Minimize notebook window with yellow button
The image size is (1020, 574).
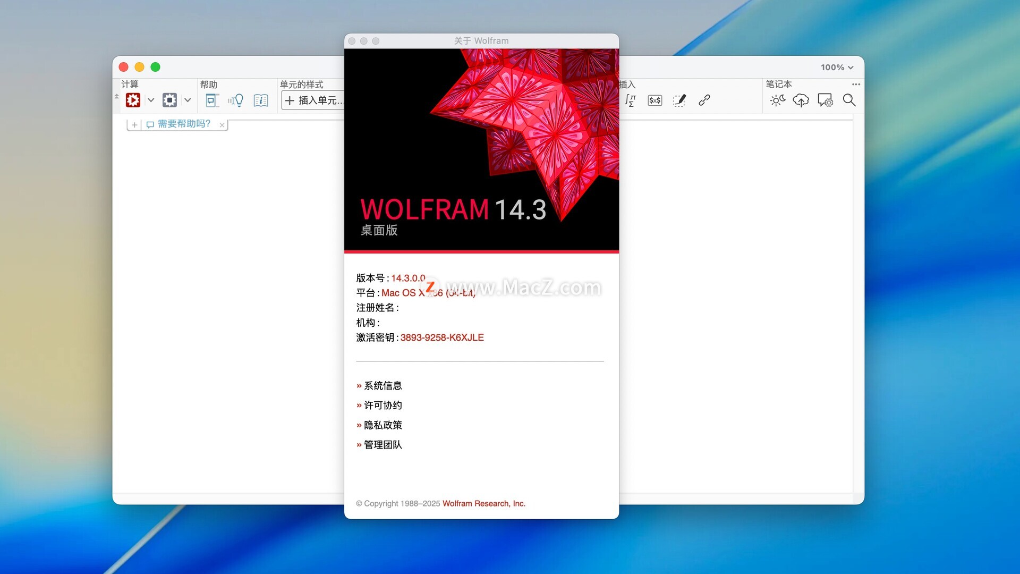139,67
